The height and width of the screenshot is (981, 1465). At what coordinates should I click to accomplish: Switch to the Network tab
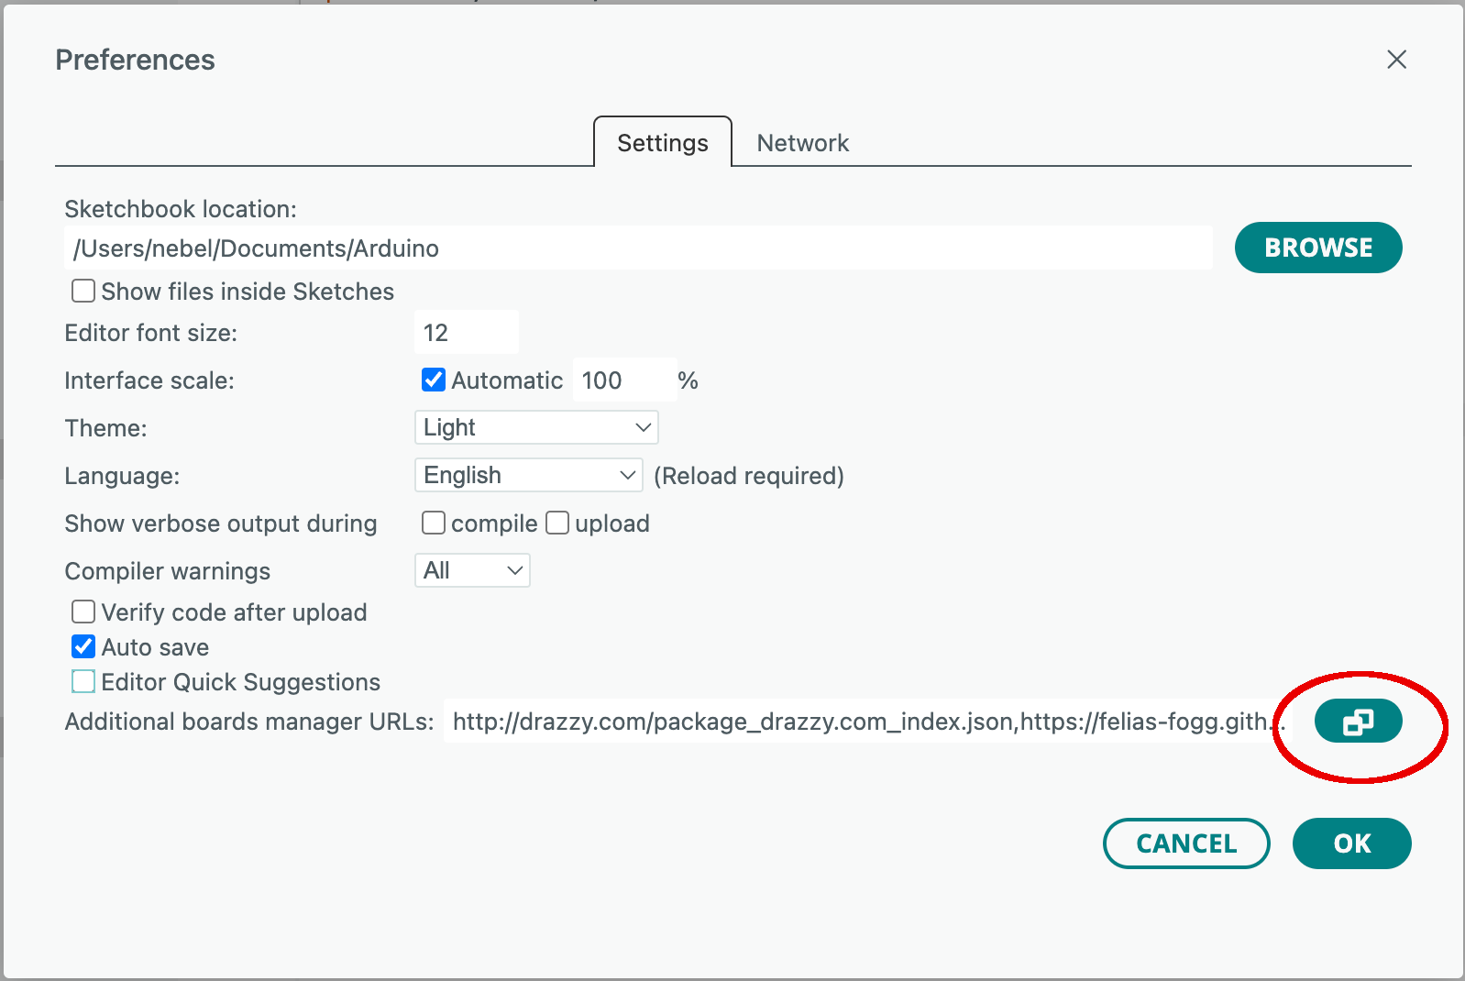pos(803,143)
